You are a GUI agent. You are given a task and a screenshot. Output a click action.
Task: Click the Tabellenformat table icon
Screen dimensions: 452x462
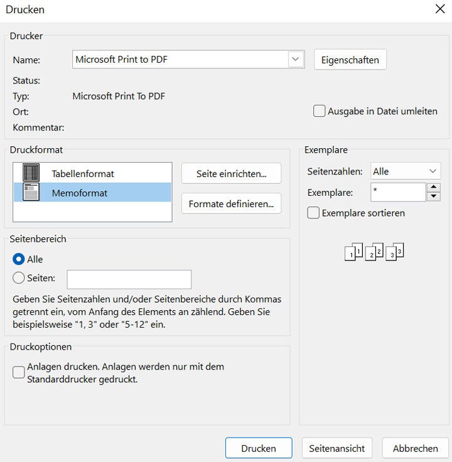(x=31, y=173)
